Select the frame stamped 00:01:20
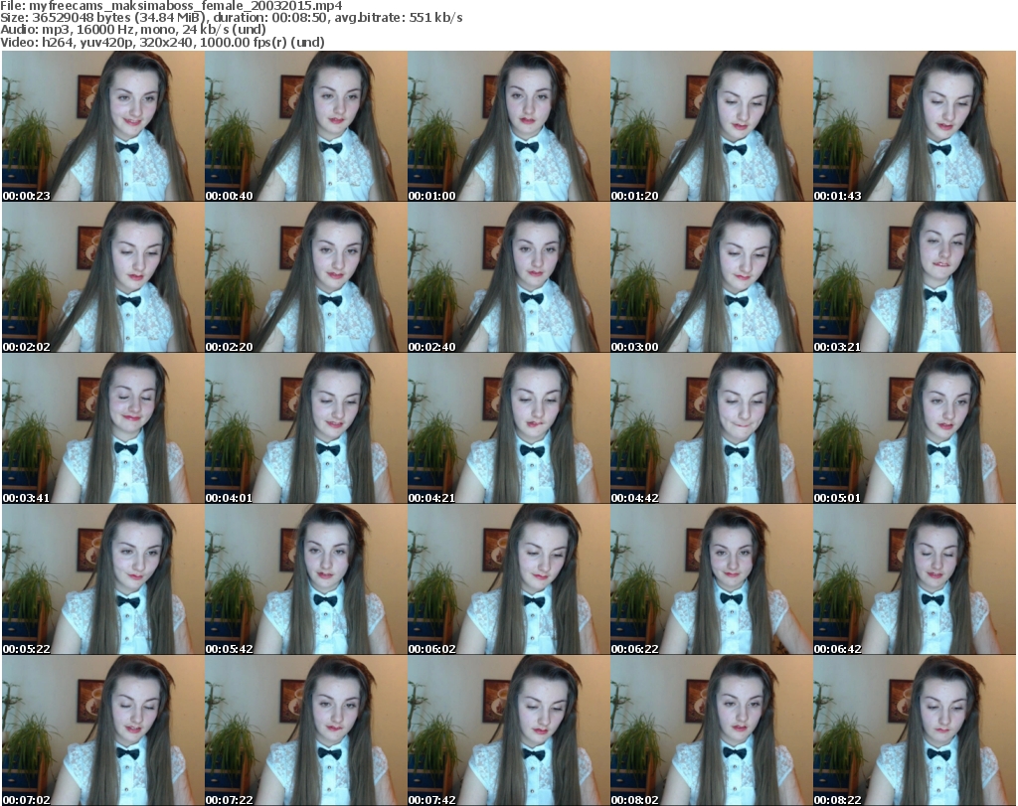The height and width of the screenshot is (806, 1018). (x=712, y=126)
